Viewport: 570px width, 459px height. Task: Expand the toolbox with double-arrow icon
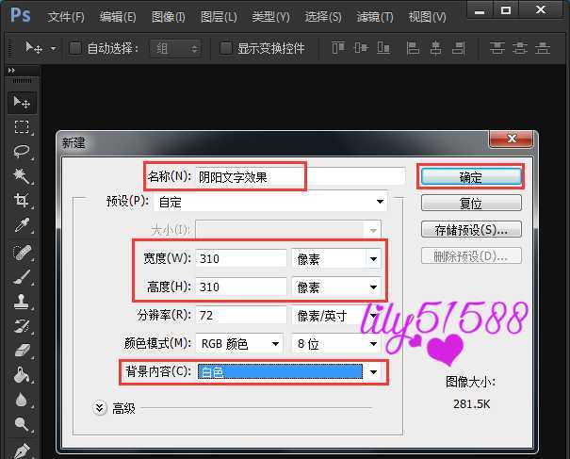(x=11, y=70)
